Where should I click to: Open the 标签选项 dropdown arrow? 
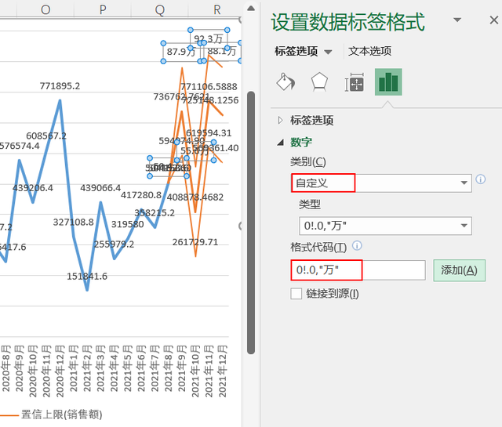tap(328, 52)
